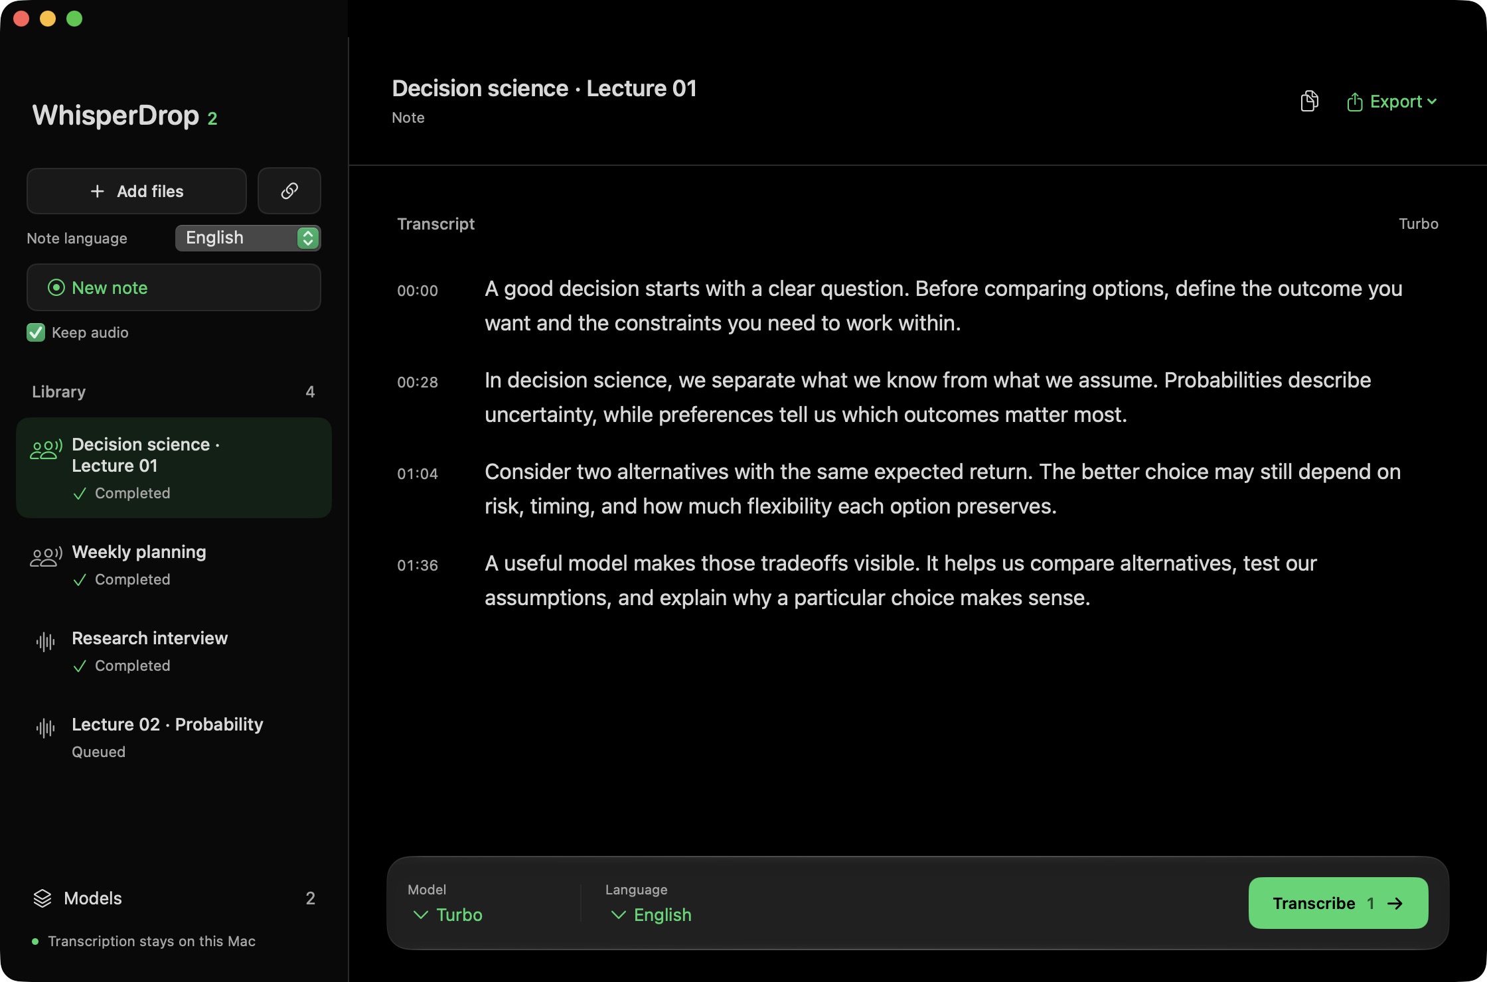The height and width of the screenshot is (982, 1487).
Task: Expand the Model Turbo dropdown
Action: tap(448, 915)
